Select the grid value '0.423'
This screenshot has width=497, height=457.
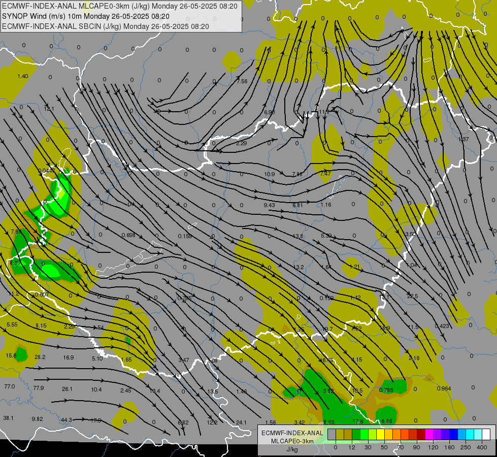tap(442, 326)
